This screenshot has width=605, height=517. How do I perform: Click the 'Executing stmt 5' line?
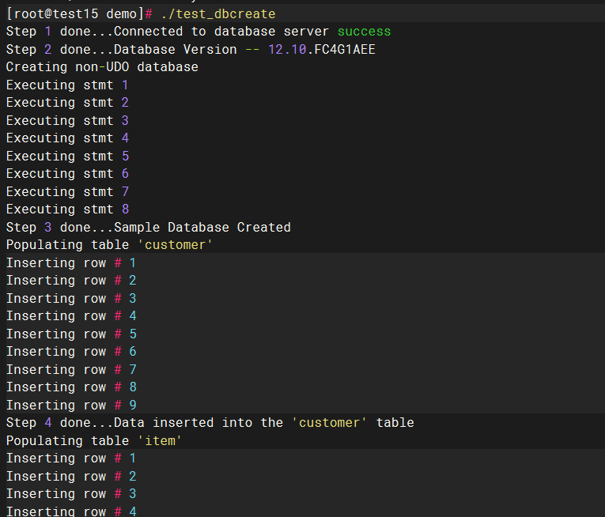67,156
